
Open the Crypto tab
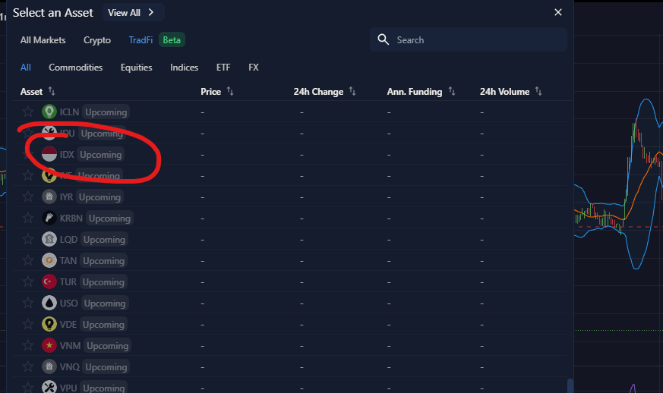(x=96, y=40)
